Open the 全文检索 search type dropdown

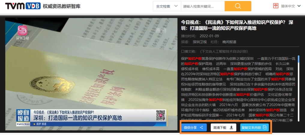[x=167, y=6]
